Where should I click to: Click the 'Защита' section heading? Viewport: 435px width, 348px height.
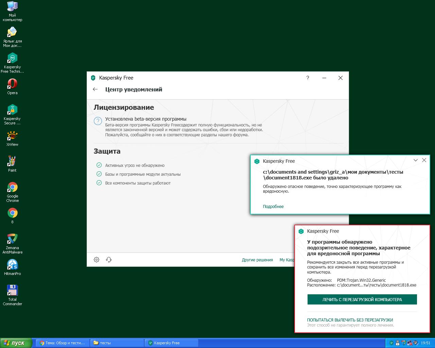tap(107, 151)
